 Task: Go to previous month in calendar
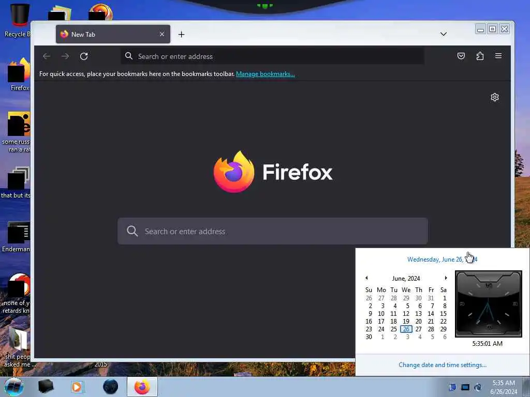(366, 278)
